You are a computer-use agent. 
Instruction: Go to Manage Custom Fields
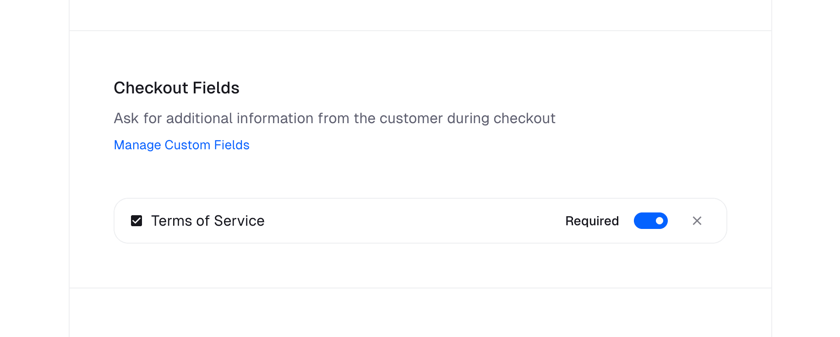pos(181,145)
